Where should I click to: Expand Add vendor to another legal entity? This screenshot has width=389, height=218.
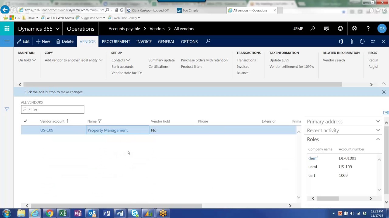(74, 60)
